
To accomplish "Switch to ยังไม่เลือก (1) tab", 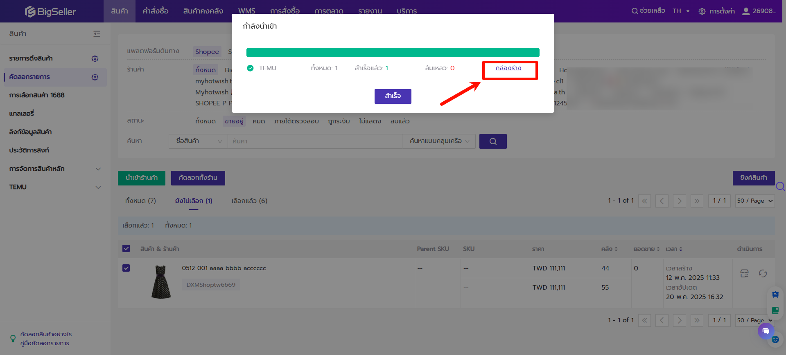I will [x=194, y=201].
